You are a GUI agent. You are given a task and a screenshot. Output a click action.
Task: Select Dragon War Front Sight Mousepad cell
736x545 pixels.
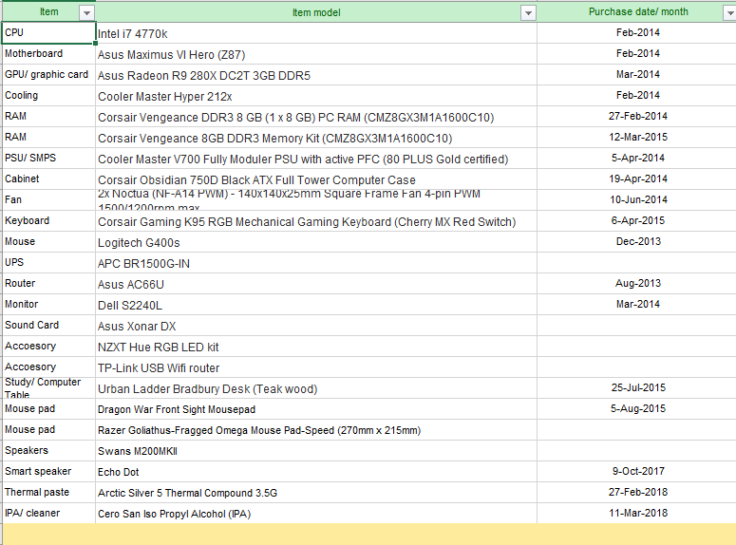tap(316, 409)
